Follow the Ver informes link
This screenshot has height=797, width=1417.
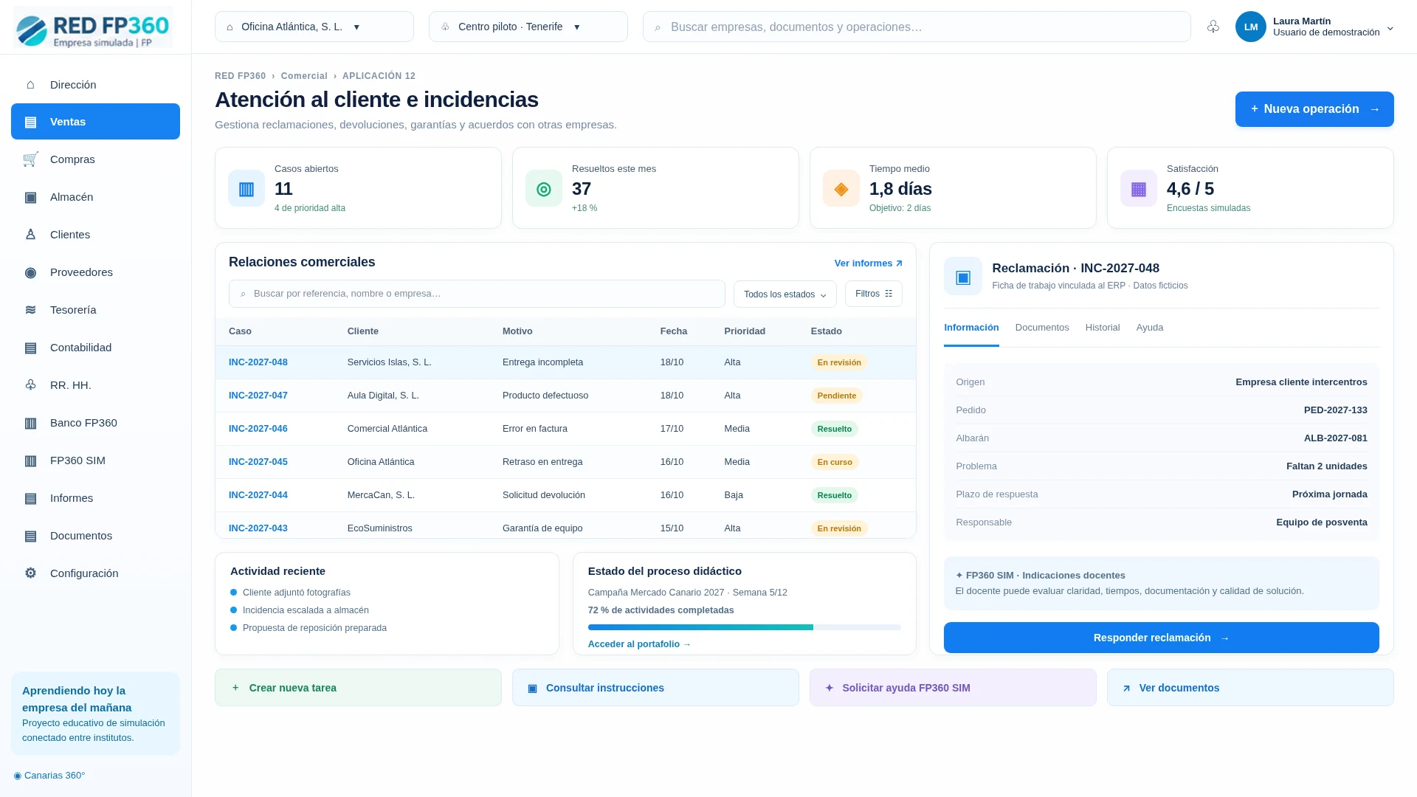click(x=869, y=263)
